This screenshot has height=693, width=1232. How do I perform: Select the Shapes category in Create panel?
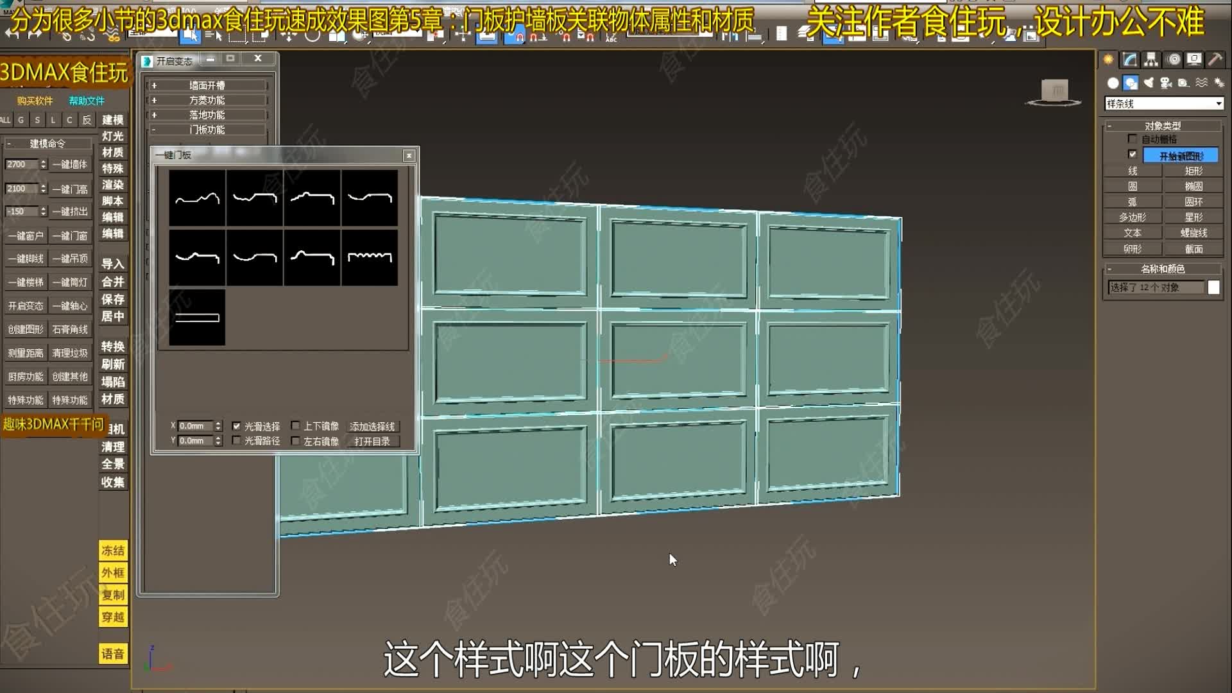(1131, 82)
